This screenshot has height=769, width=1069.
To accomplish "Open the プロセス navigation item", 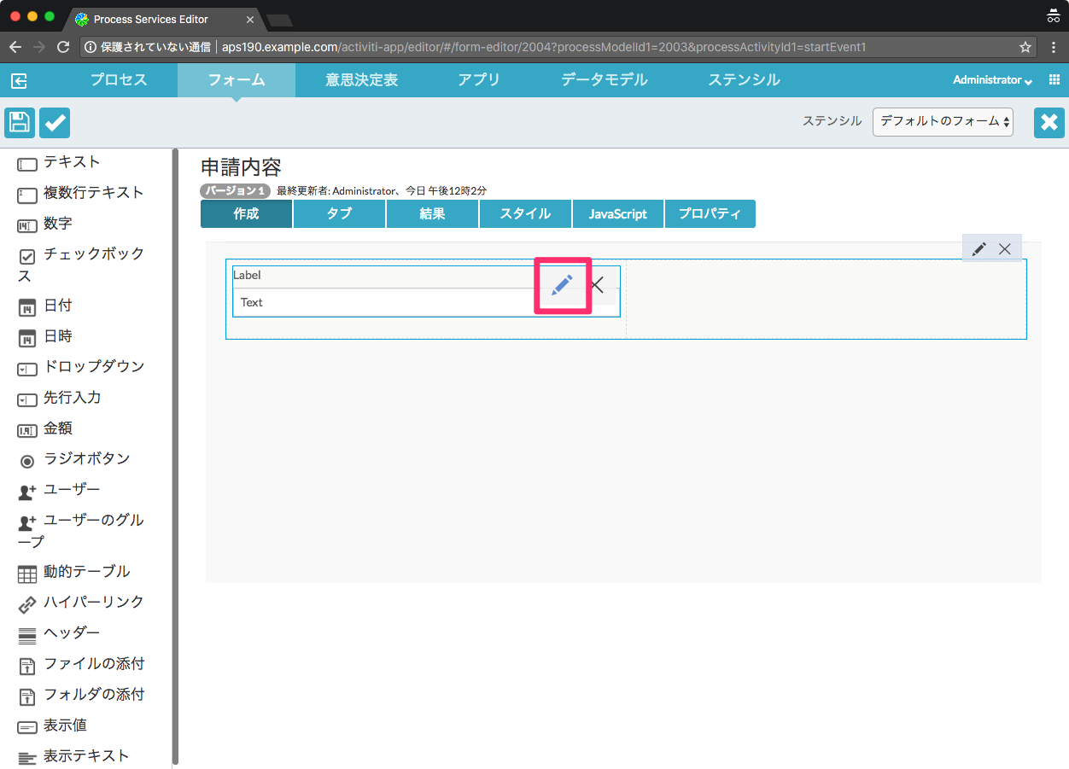I will (x=119, y=80).
